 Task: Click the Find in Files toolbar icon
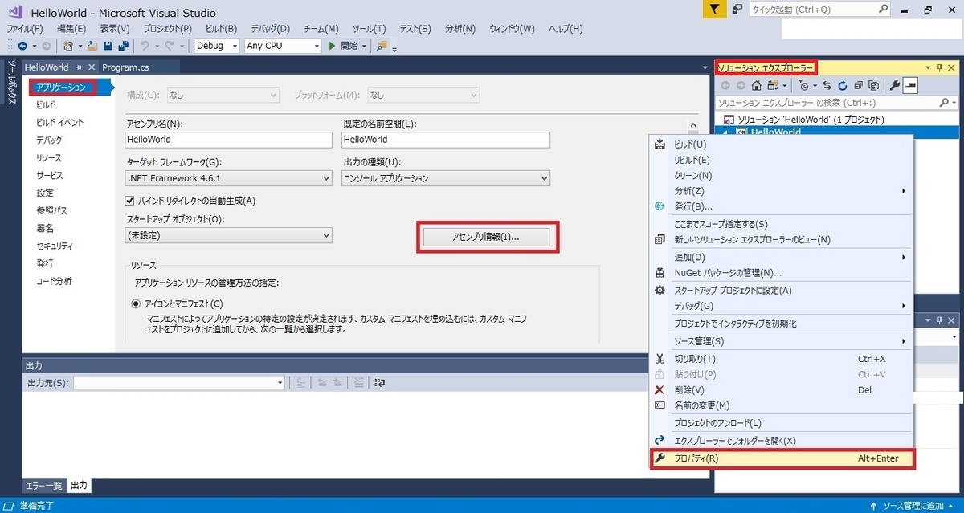(382, 46)
